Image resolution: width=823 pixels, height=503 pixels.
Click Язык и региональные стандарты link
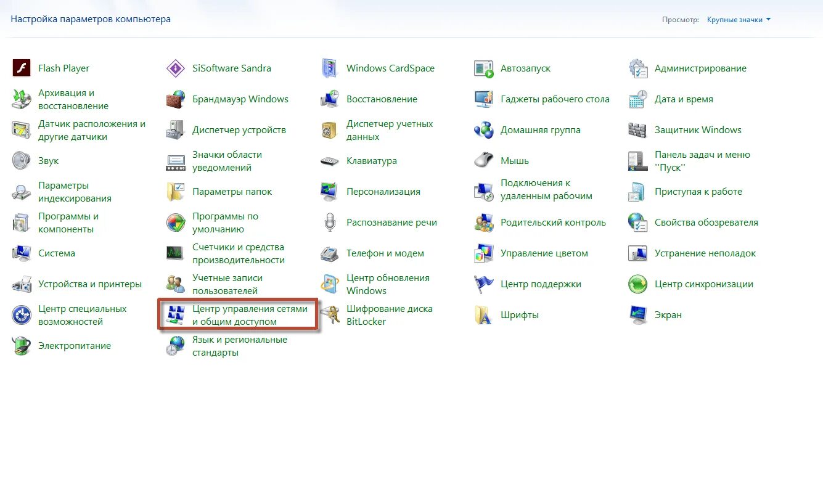[x=240, y=346]
